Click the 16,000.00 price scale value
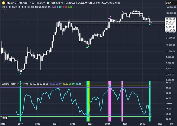 [x=171, y=45]
